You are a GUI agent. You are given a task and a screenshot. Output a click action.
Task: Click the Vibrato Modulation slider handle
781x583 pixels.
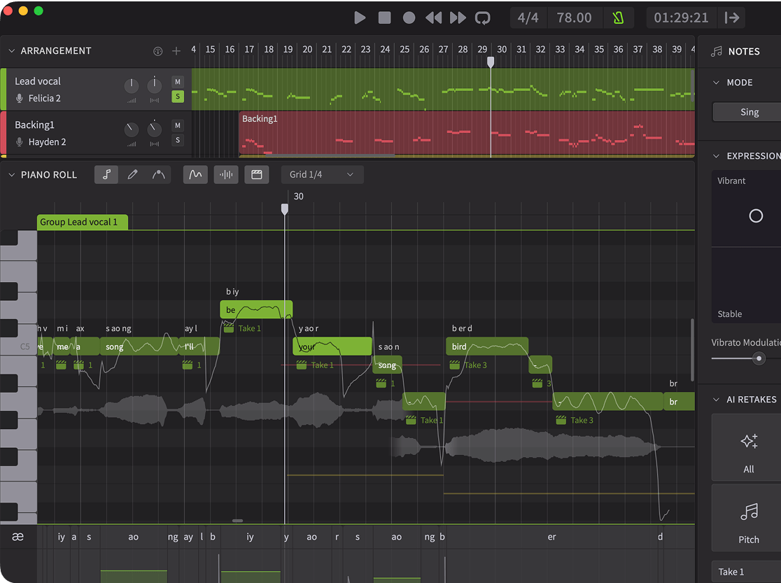click(759, 358)
